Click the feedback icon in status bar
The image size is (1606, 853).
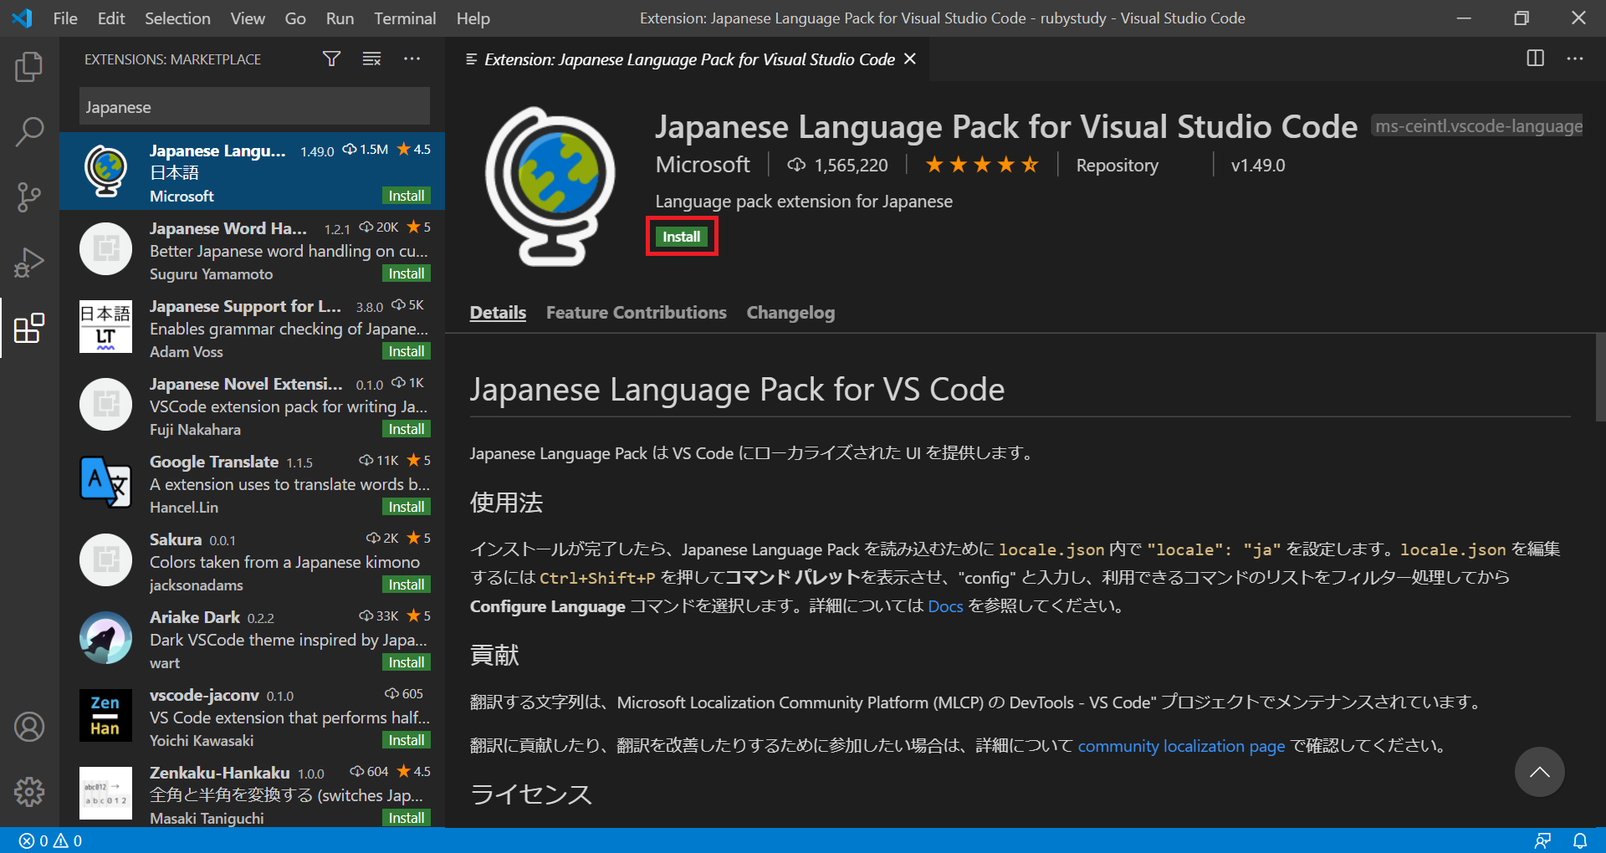point(1542,840)
